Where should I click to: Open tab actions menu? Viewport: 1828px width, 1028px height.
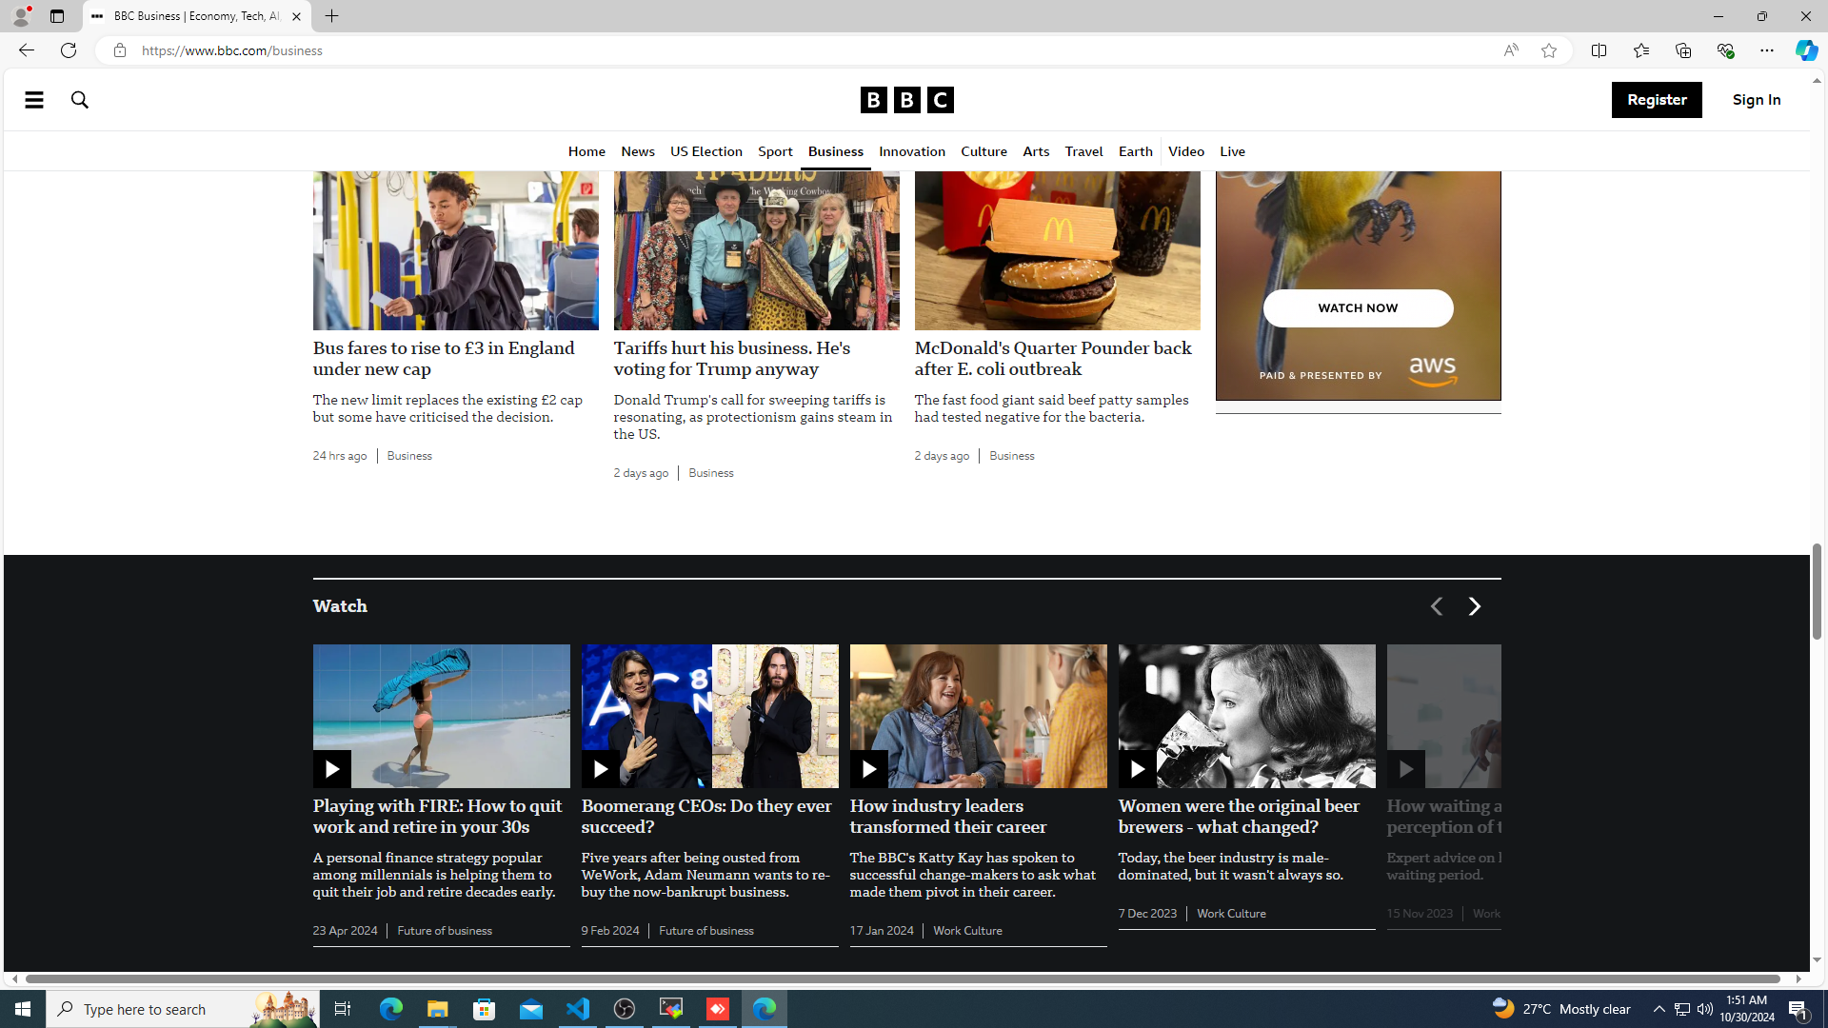click(x=57, y=16)
